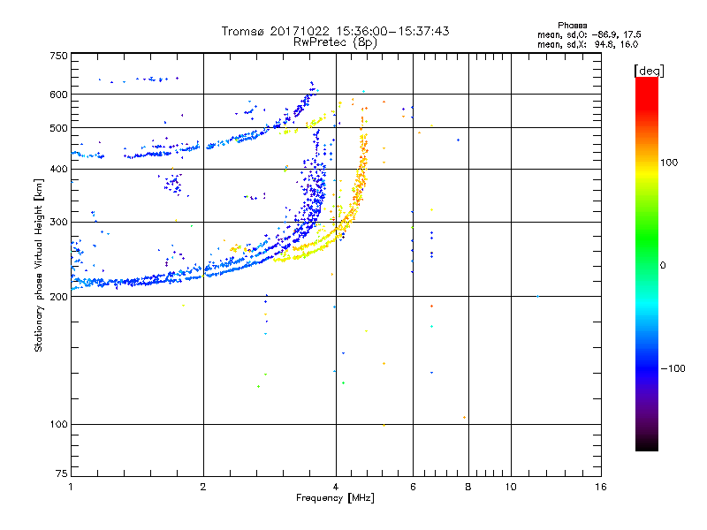Click the colorbar tick label '100'
The image size is (707, 530).
669,163
